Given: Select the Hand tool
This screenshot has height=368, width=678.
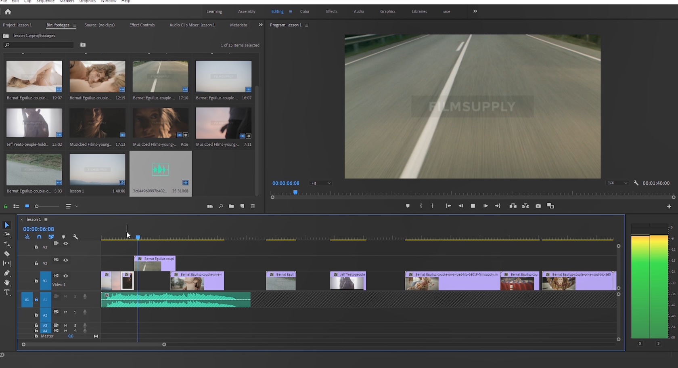Looking at the screenshot, I should [x=7, y=282].
